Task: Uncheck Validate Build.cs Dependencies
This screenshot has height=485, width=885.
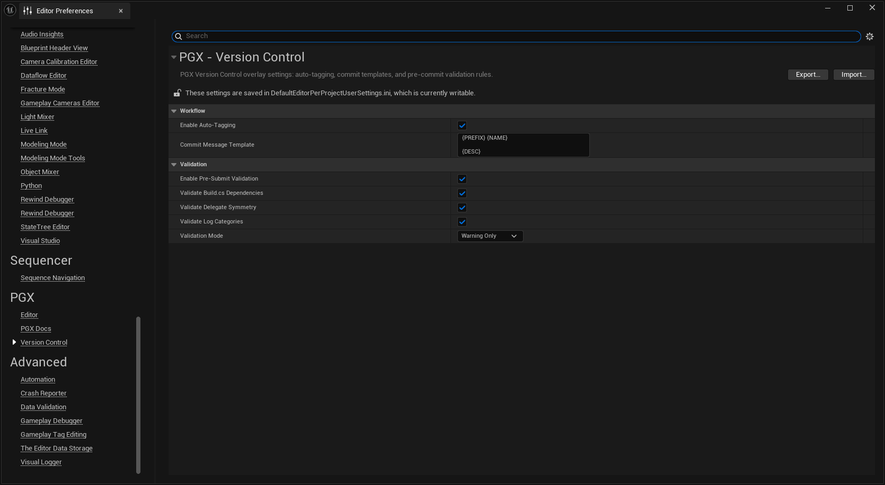Action: pos(462,193)
